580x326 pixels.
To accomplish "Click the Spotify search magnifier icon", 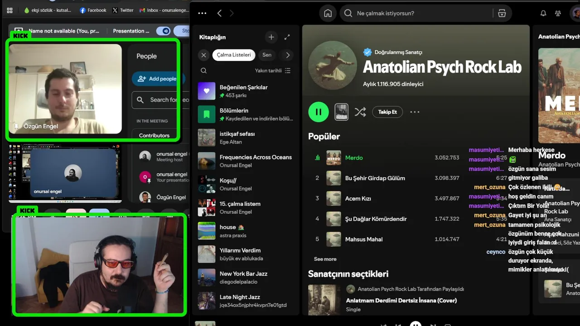I will click(x=348, y=13).
